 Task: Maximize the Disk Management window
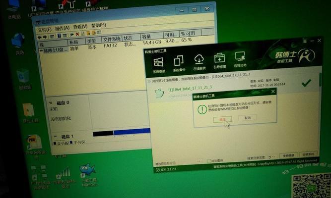click(x=194, y=9)
